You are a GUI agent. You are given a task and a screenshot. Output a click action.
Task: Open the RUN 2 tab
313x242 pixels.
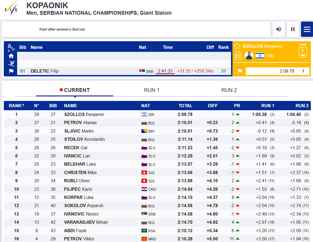(229, 90)
